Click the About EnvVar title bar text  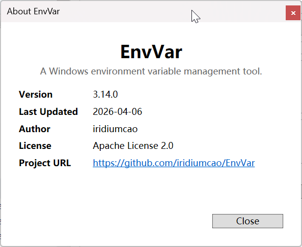[33, 11]
